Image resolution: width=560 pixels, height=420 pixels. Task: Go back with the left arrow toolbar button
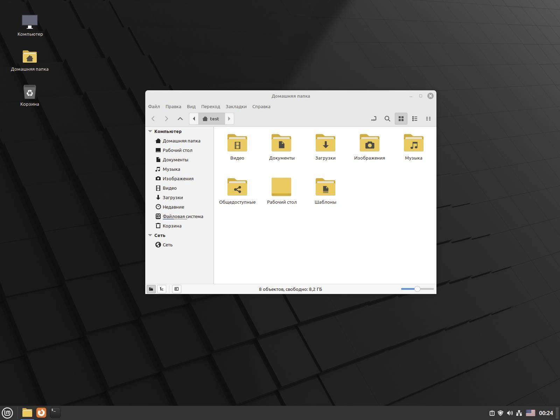point(153,119)
